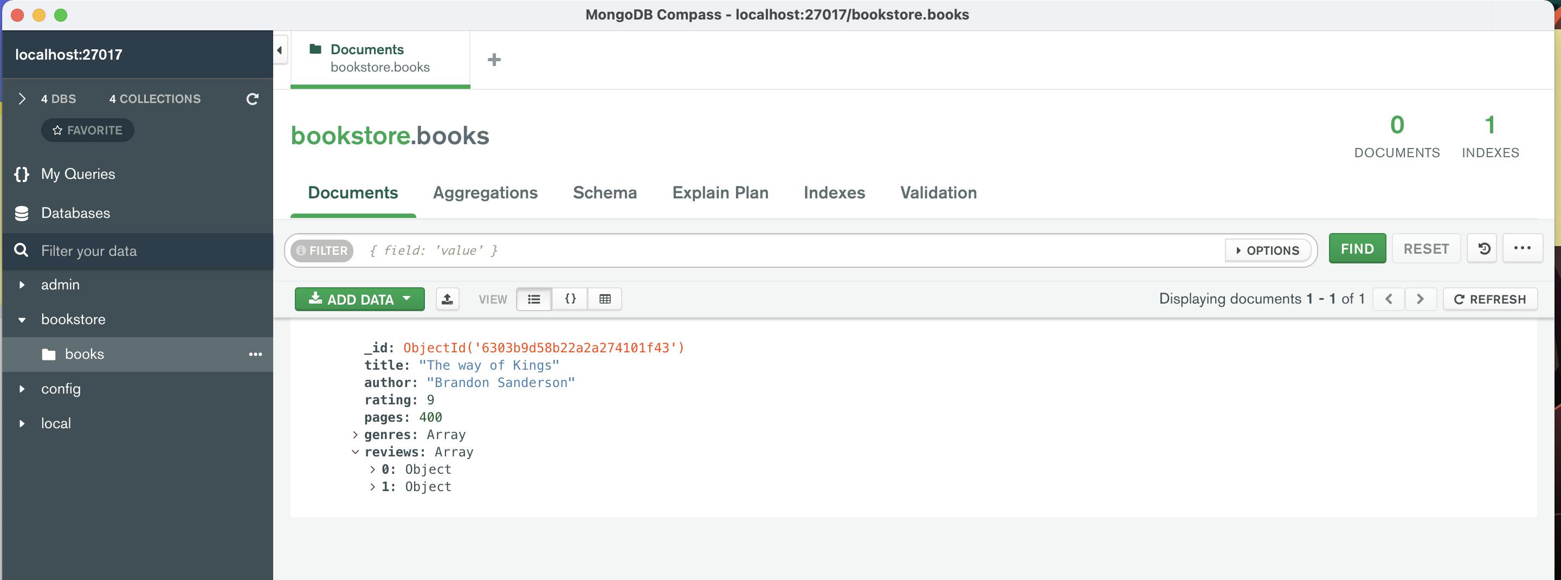Click the books collection folder icon

point(49,355)
